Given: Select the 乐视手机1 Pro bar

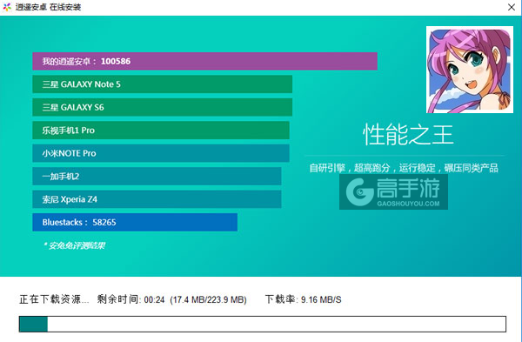Looking at the screenshot, I should [161, 131].
